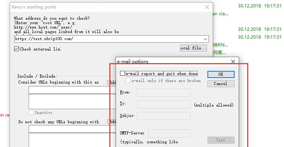The height and width of the screenshot is (147, 284).
Task: Click the Include / Exclude group label
Action: [x=37, y=76]
